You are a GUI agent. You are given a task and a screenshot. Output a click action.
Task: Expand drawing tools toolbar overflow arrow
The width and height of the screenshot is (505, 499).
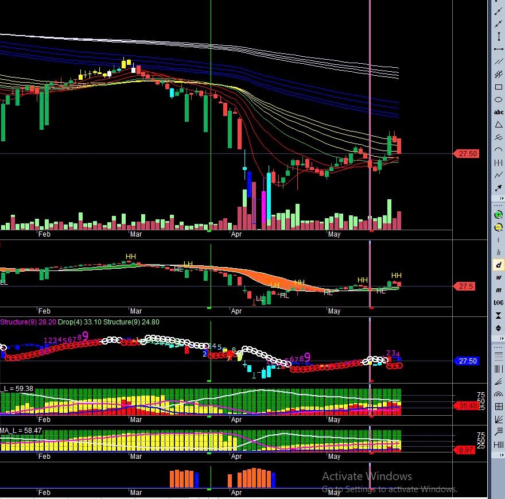502,198
